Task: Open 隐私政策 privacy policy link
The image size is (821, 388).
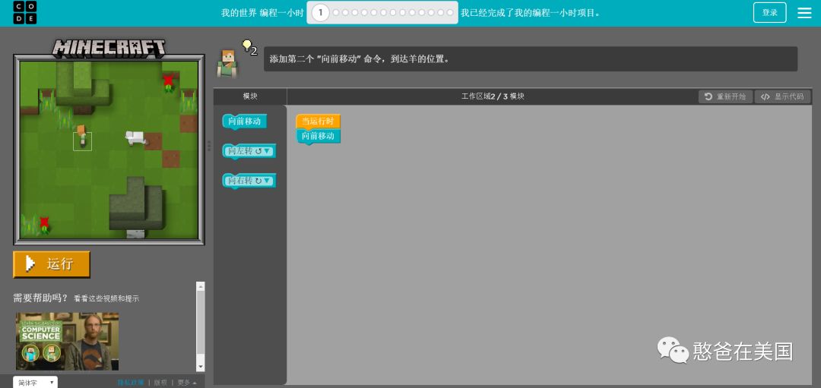Action: (x=131, y=383)
